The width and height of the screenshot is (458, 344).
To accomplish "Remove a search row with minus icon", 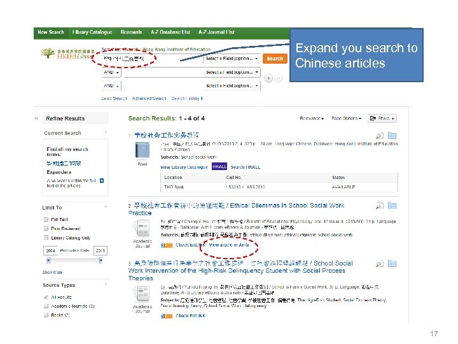I will (x=279, y=78).
